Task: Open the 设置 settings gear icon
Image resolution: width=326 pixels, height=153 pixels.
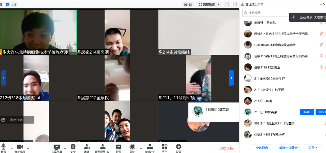Action: coord(179,147)
